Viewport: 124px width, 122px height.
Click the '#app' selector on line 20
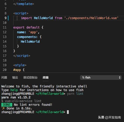click(17, 70)
